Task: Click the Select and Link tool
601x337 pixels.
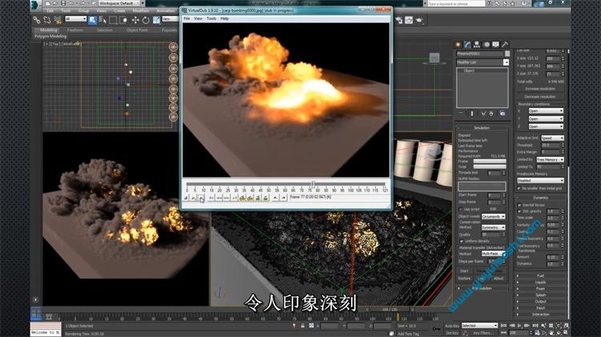Action: coord(36,20)
